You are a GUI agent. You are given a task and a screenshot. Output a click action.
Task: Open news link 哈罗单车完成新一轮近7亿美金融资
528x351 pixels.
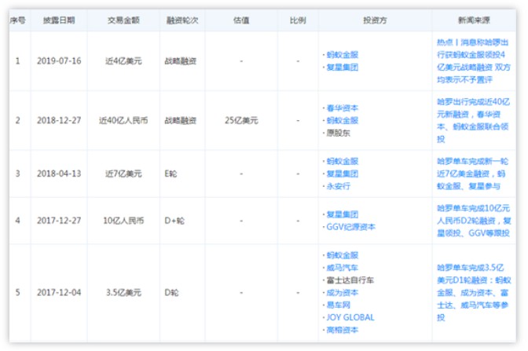472,174
